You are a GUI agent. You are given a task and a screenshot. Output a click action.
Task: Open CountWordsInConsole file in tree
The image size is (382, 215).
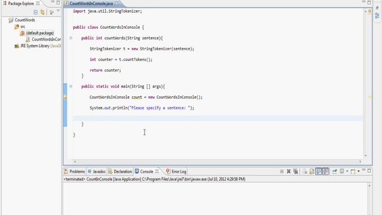(47, 39)
